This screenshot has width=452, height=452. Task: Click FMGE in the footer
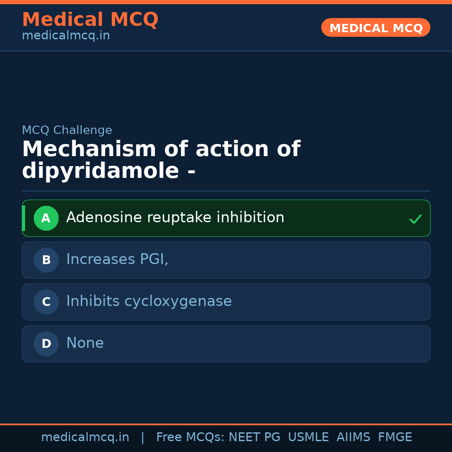(395, 437)
